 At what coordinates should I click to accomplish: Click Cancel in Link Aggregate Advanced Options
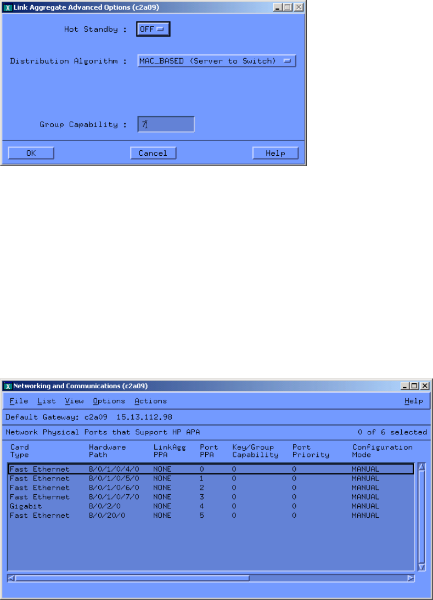tap(153, 153)
